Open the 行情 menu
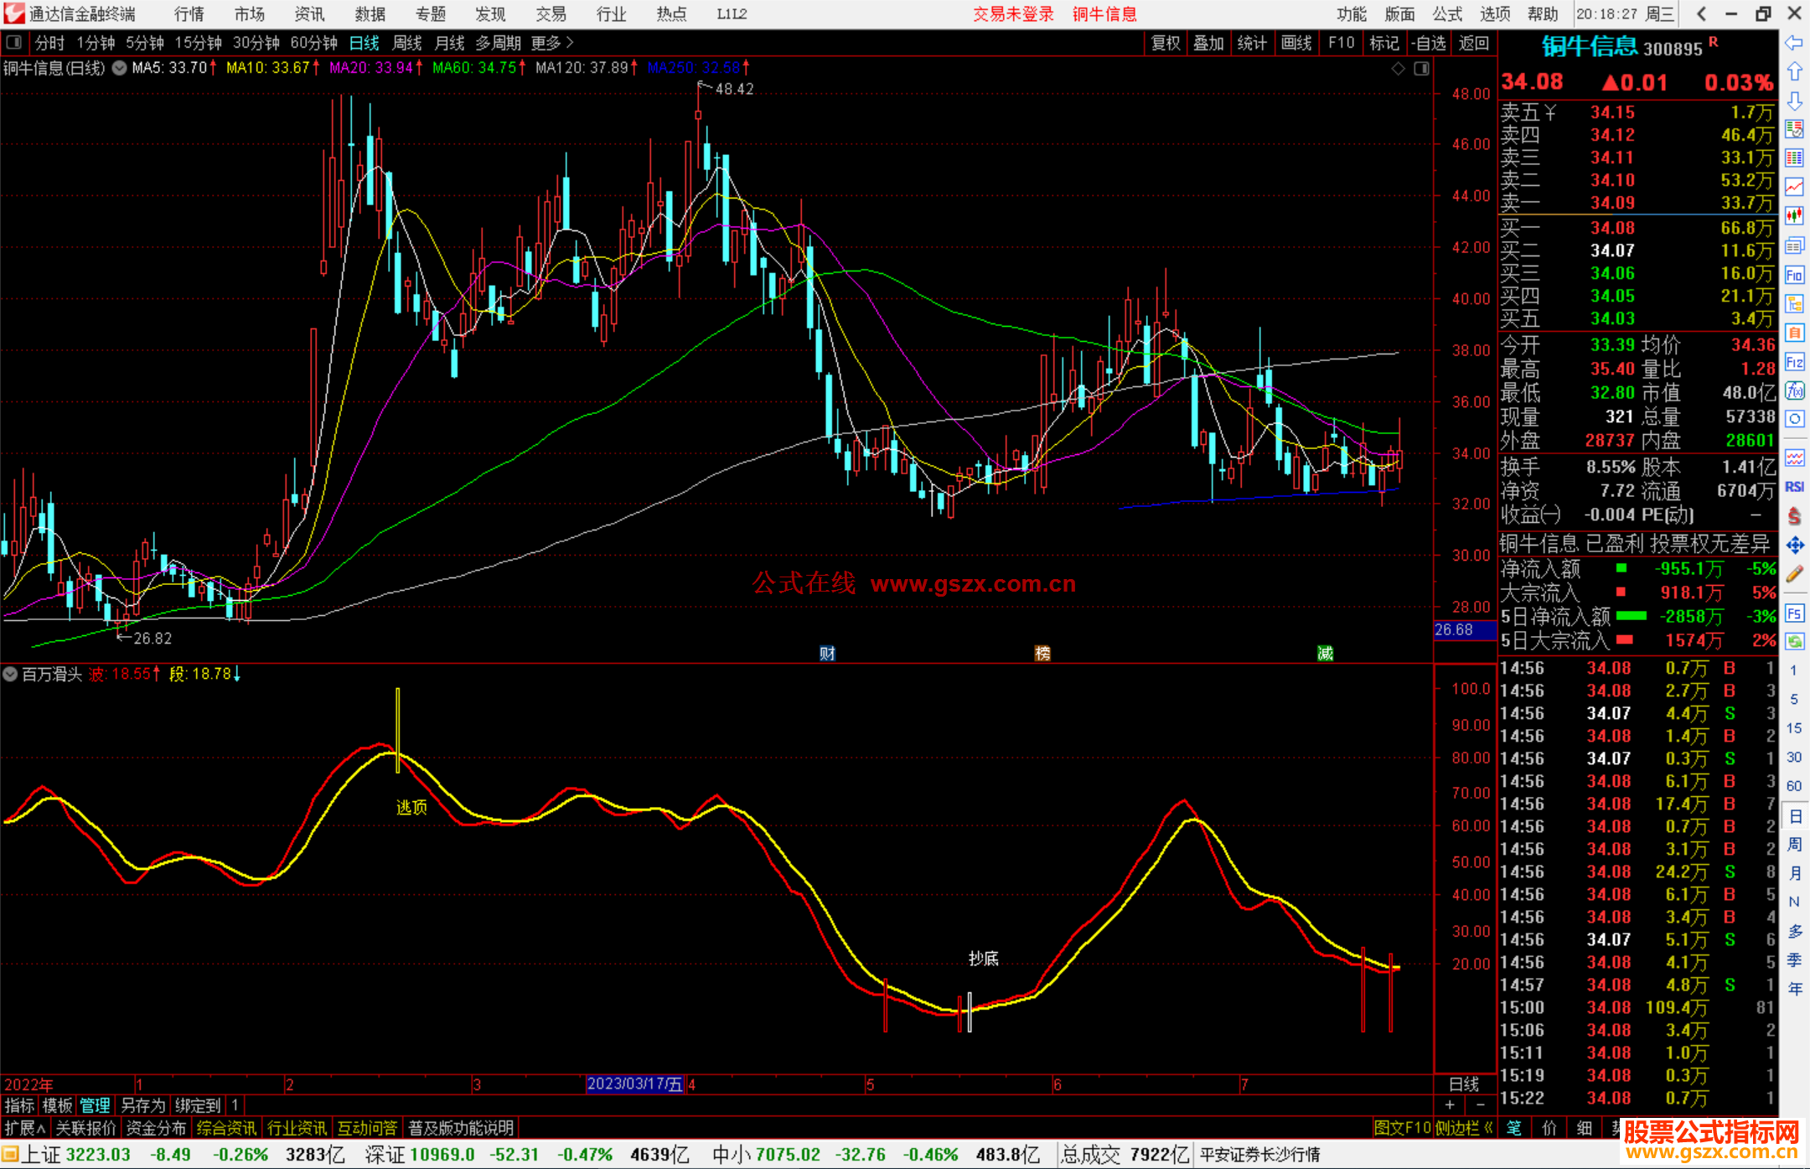This screenshot has width=1810, height=1169. [x=189, y=14]
